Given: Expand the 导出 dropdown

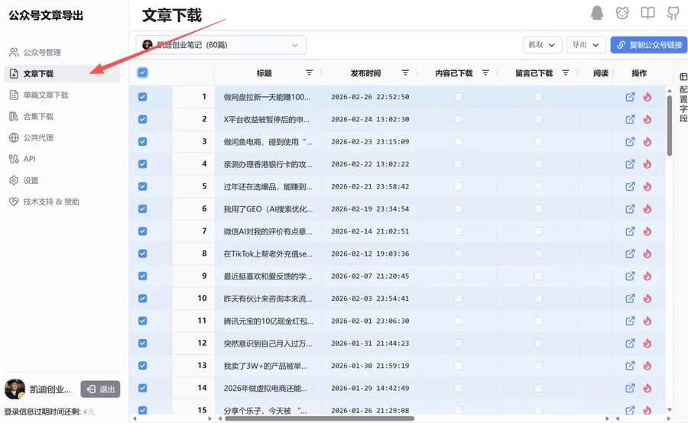Looking at the screenshot, I should (586, 45).
